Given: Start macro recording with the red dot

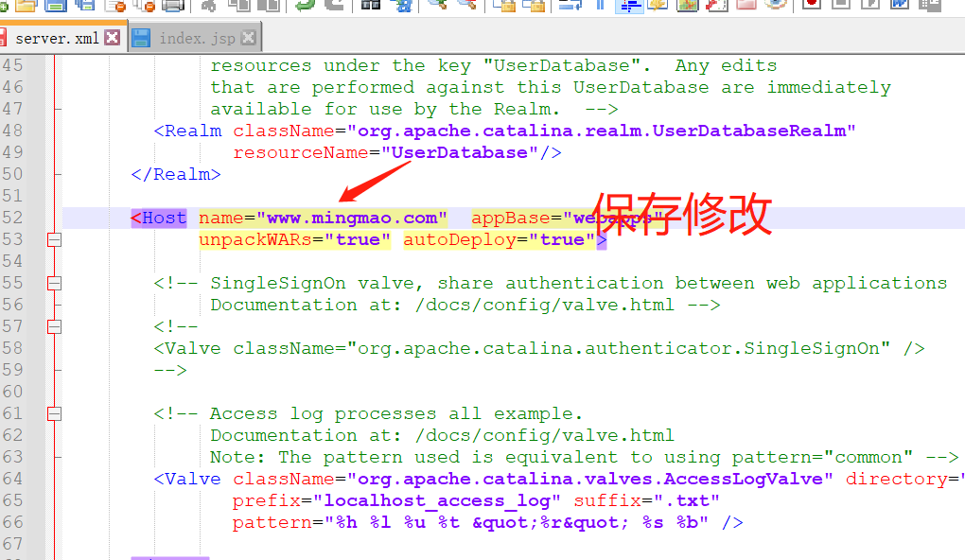Looking at the screenshot, I should click(x=812, y=6).
